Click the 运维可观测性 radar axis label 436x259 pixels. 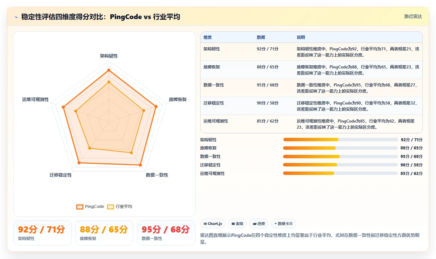point(35,100)
